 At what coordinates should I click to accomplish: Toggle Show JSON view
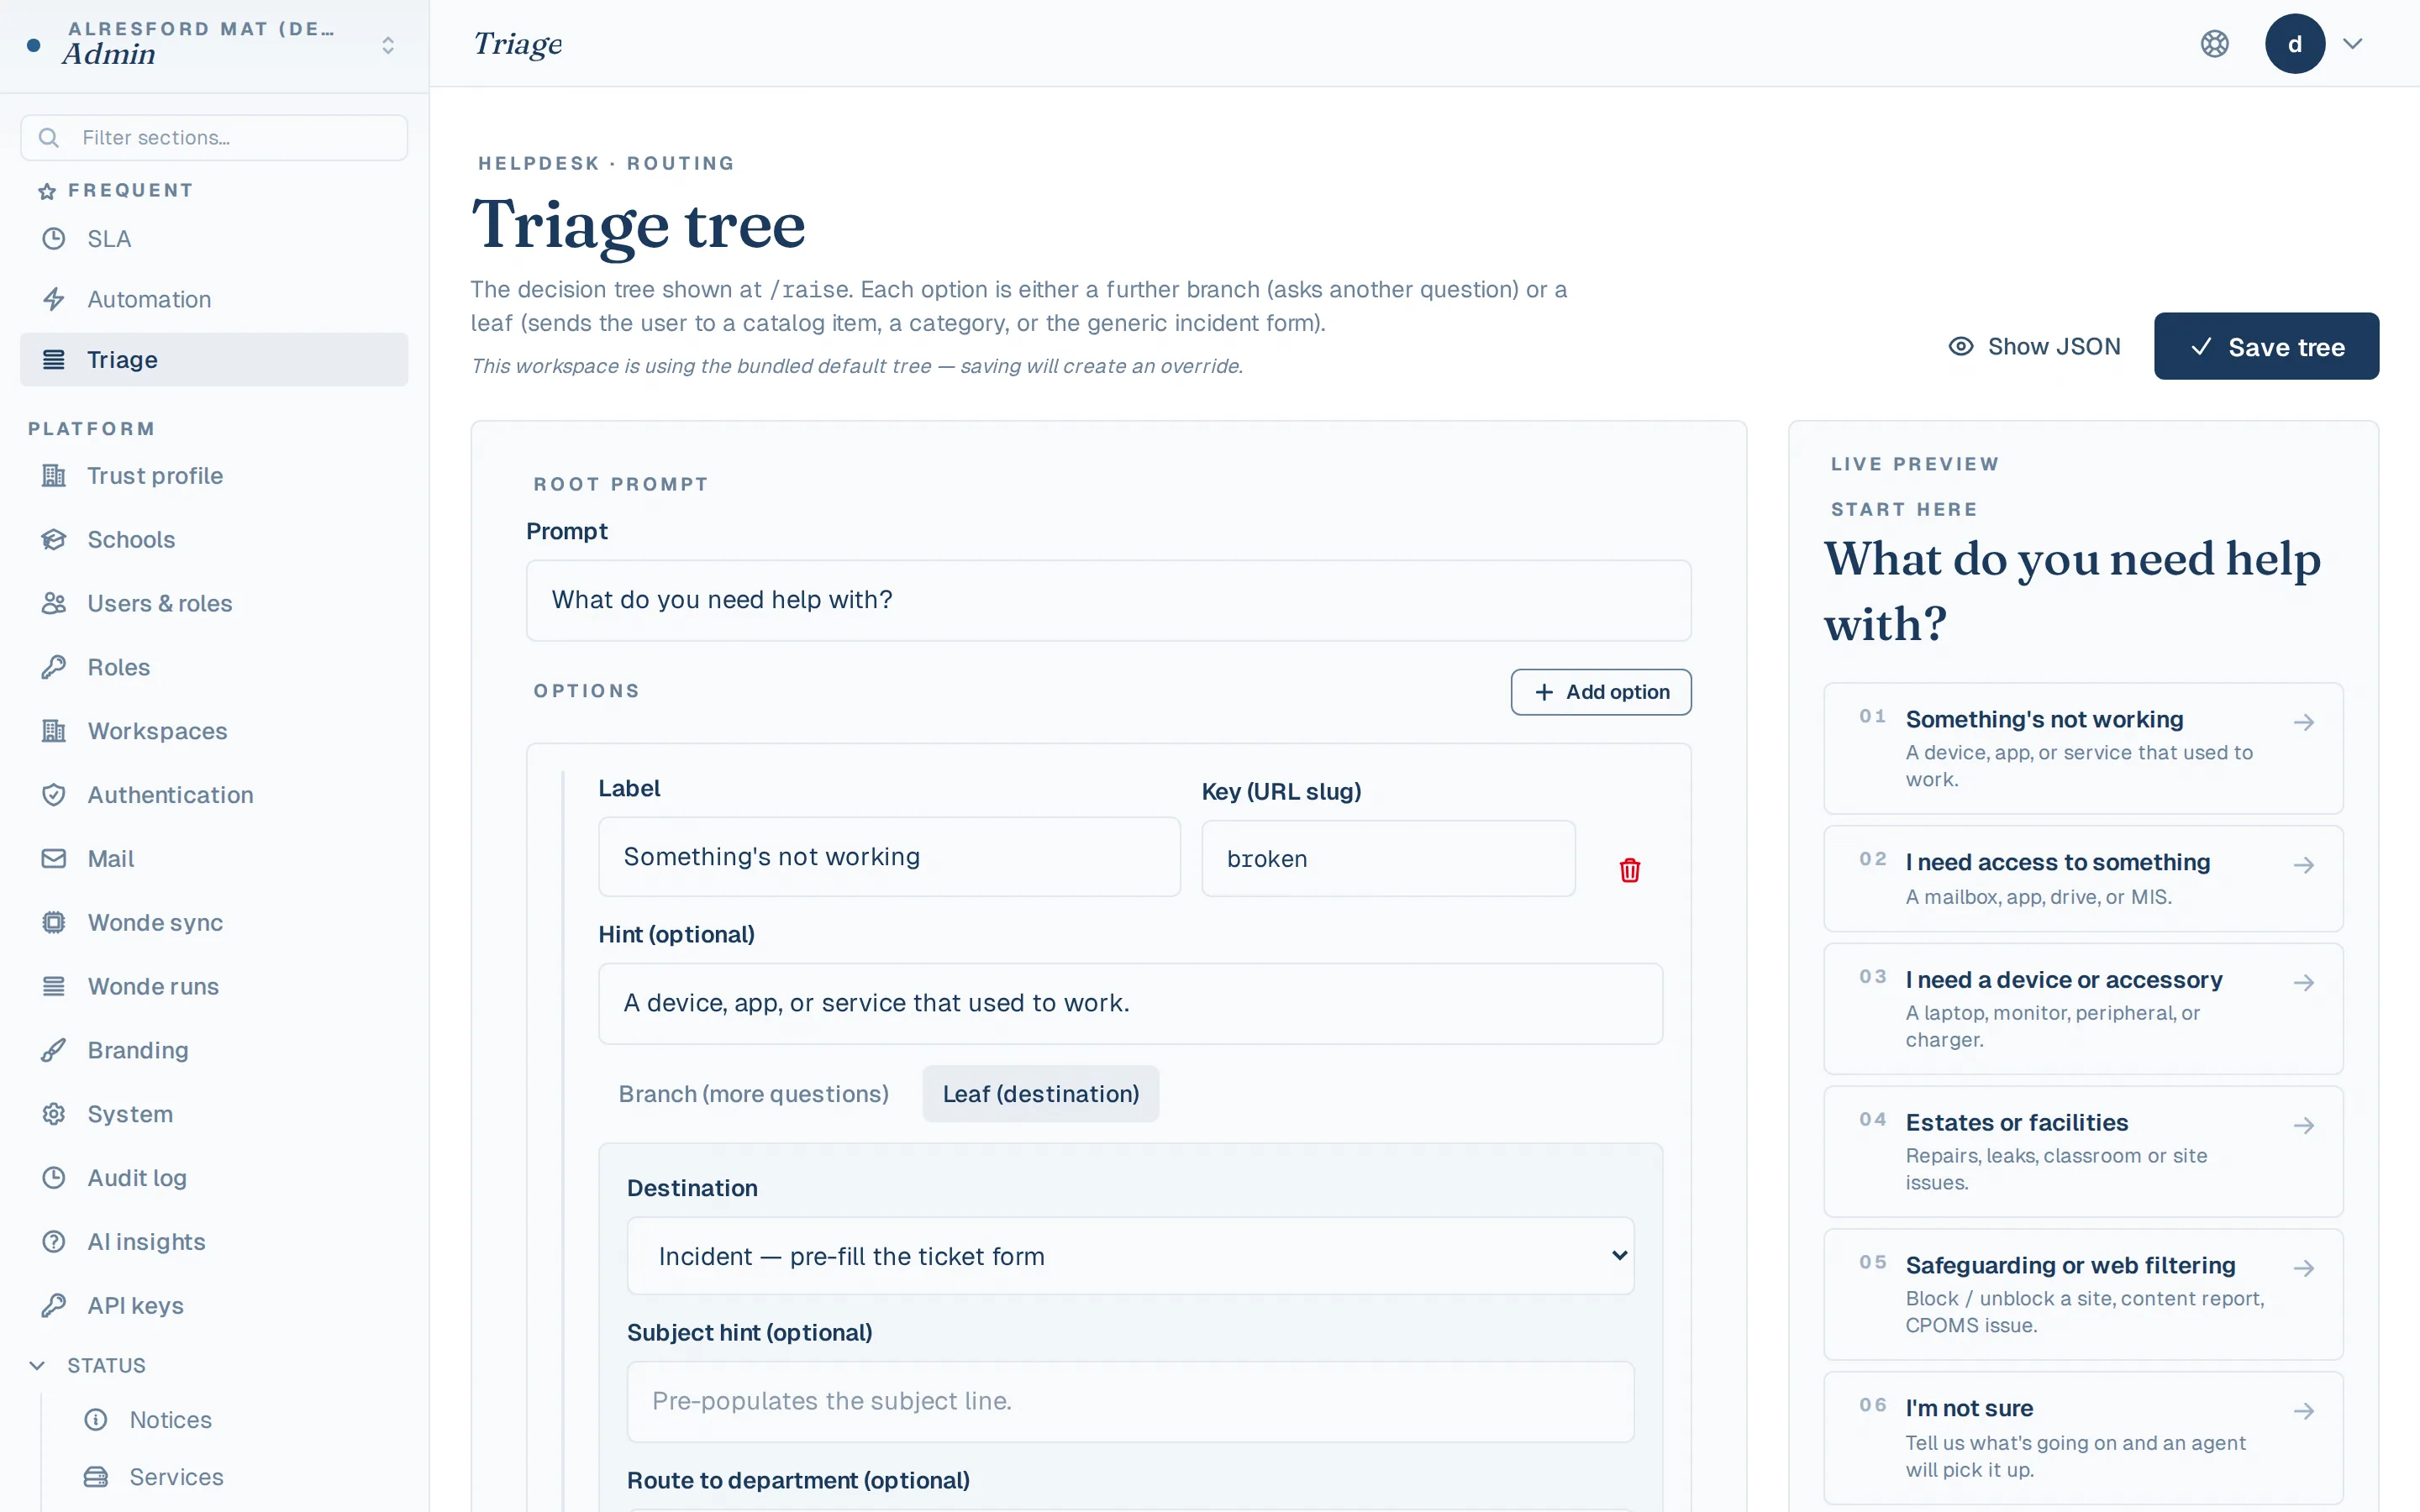[2034, 347]
